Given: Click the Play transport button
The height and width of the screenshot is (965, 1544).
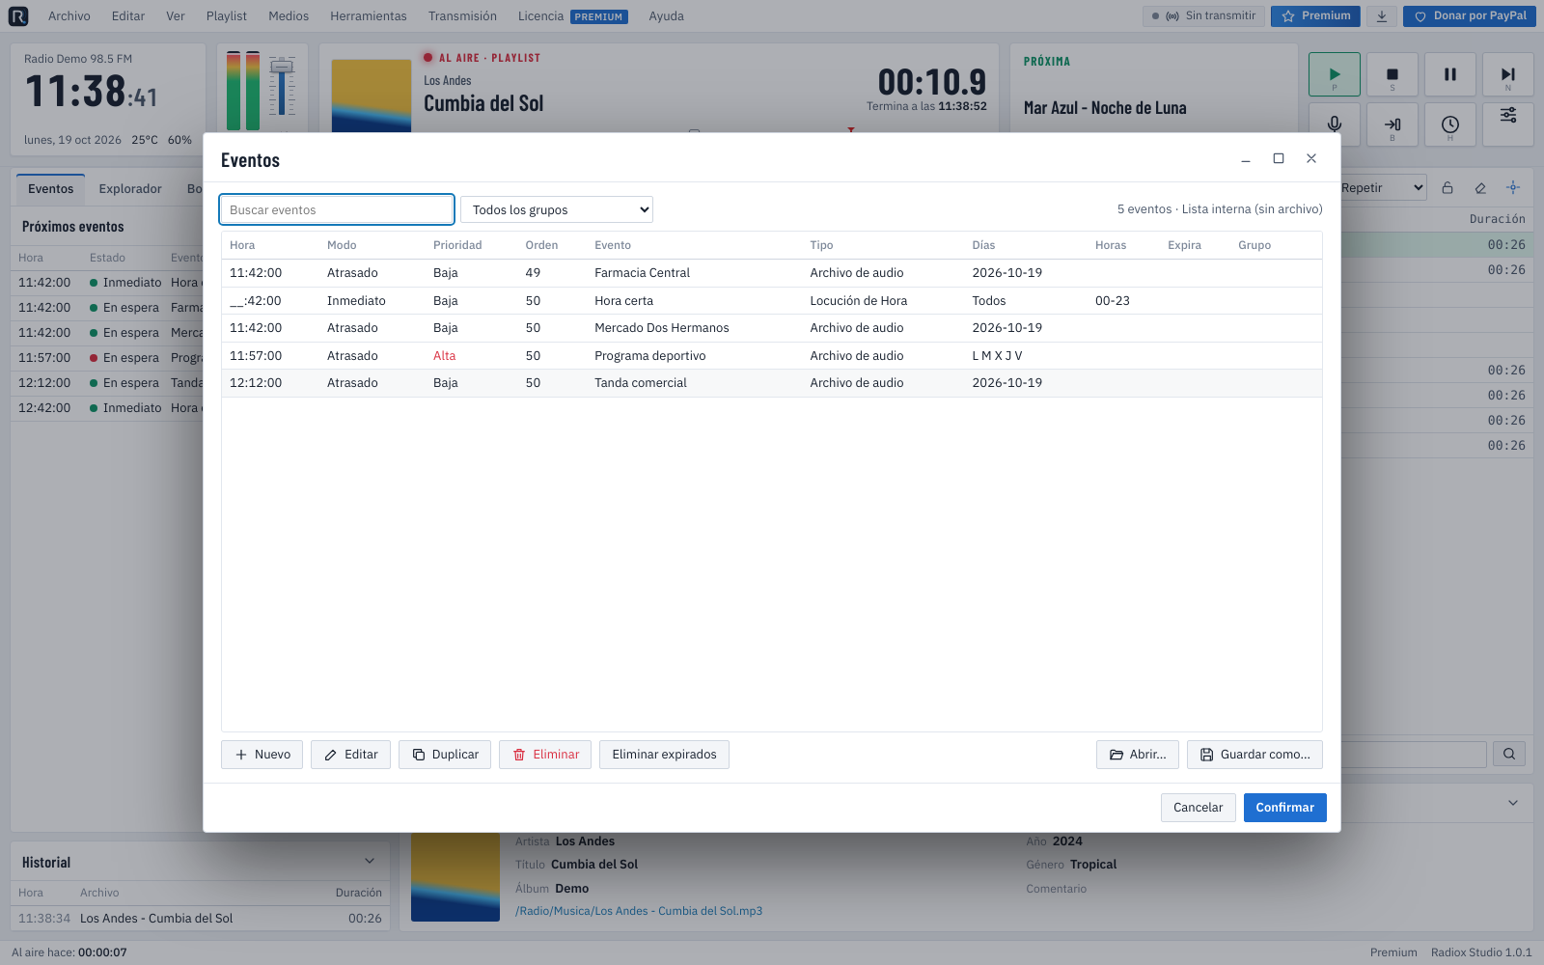Looking at the screenshot, I should (1335, 74).
